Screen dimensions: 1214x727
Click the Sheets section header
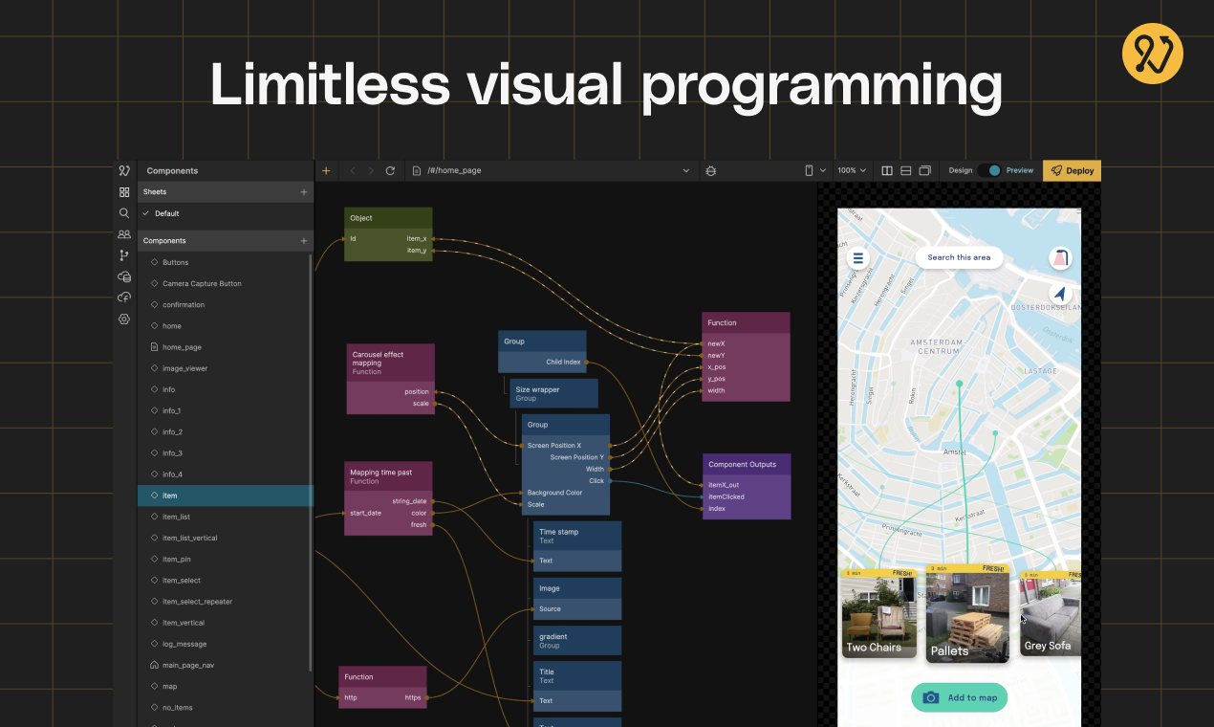click(x=227, y=192)
